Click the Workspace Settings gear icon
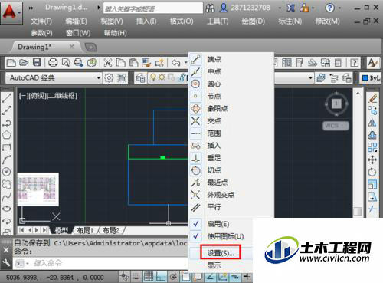 coord(109,77)
